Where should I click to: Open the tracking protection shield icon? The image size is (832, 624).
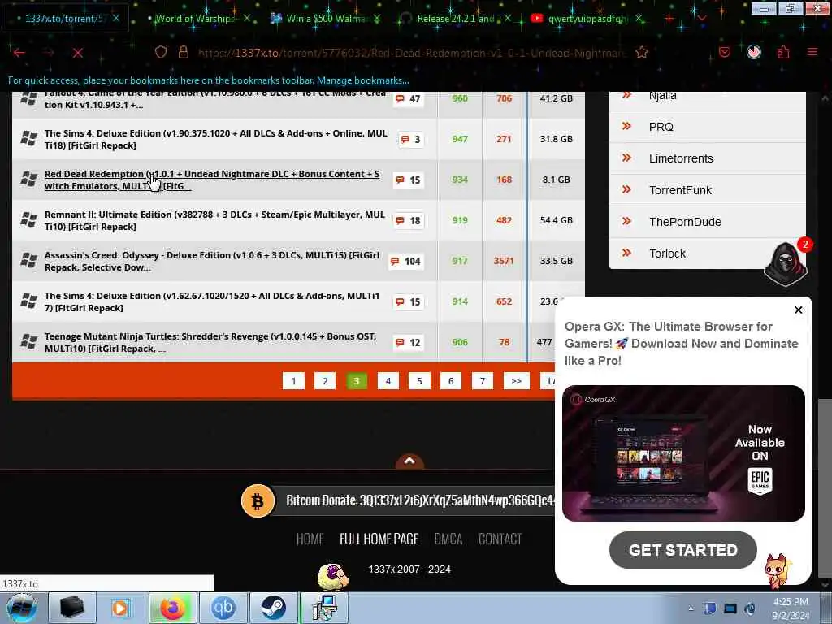click(161, 53)
